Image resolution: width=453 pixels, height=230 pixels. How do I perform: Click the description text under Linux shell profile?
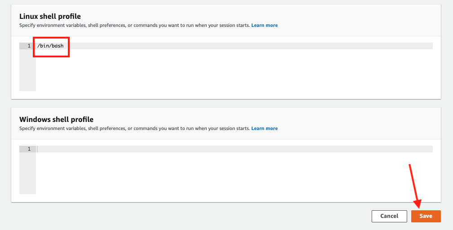[x=134, y=25]
